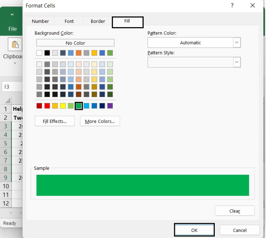Click the Cancel button
Image resolution: width=268 pixels, height=238 pixels.
click(x=239, y=230)
